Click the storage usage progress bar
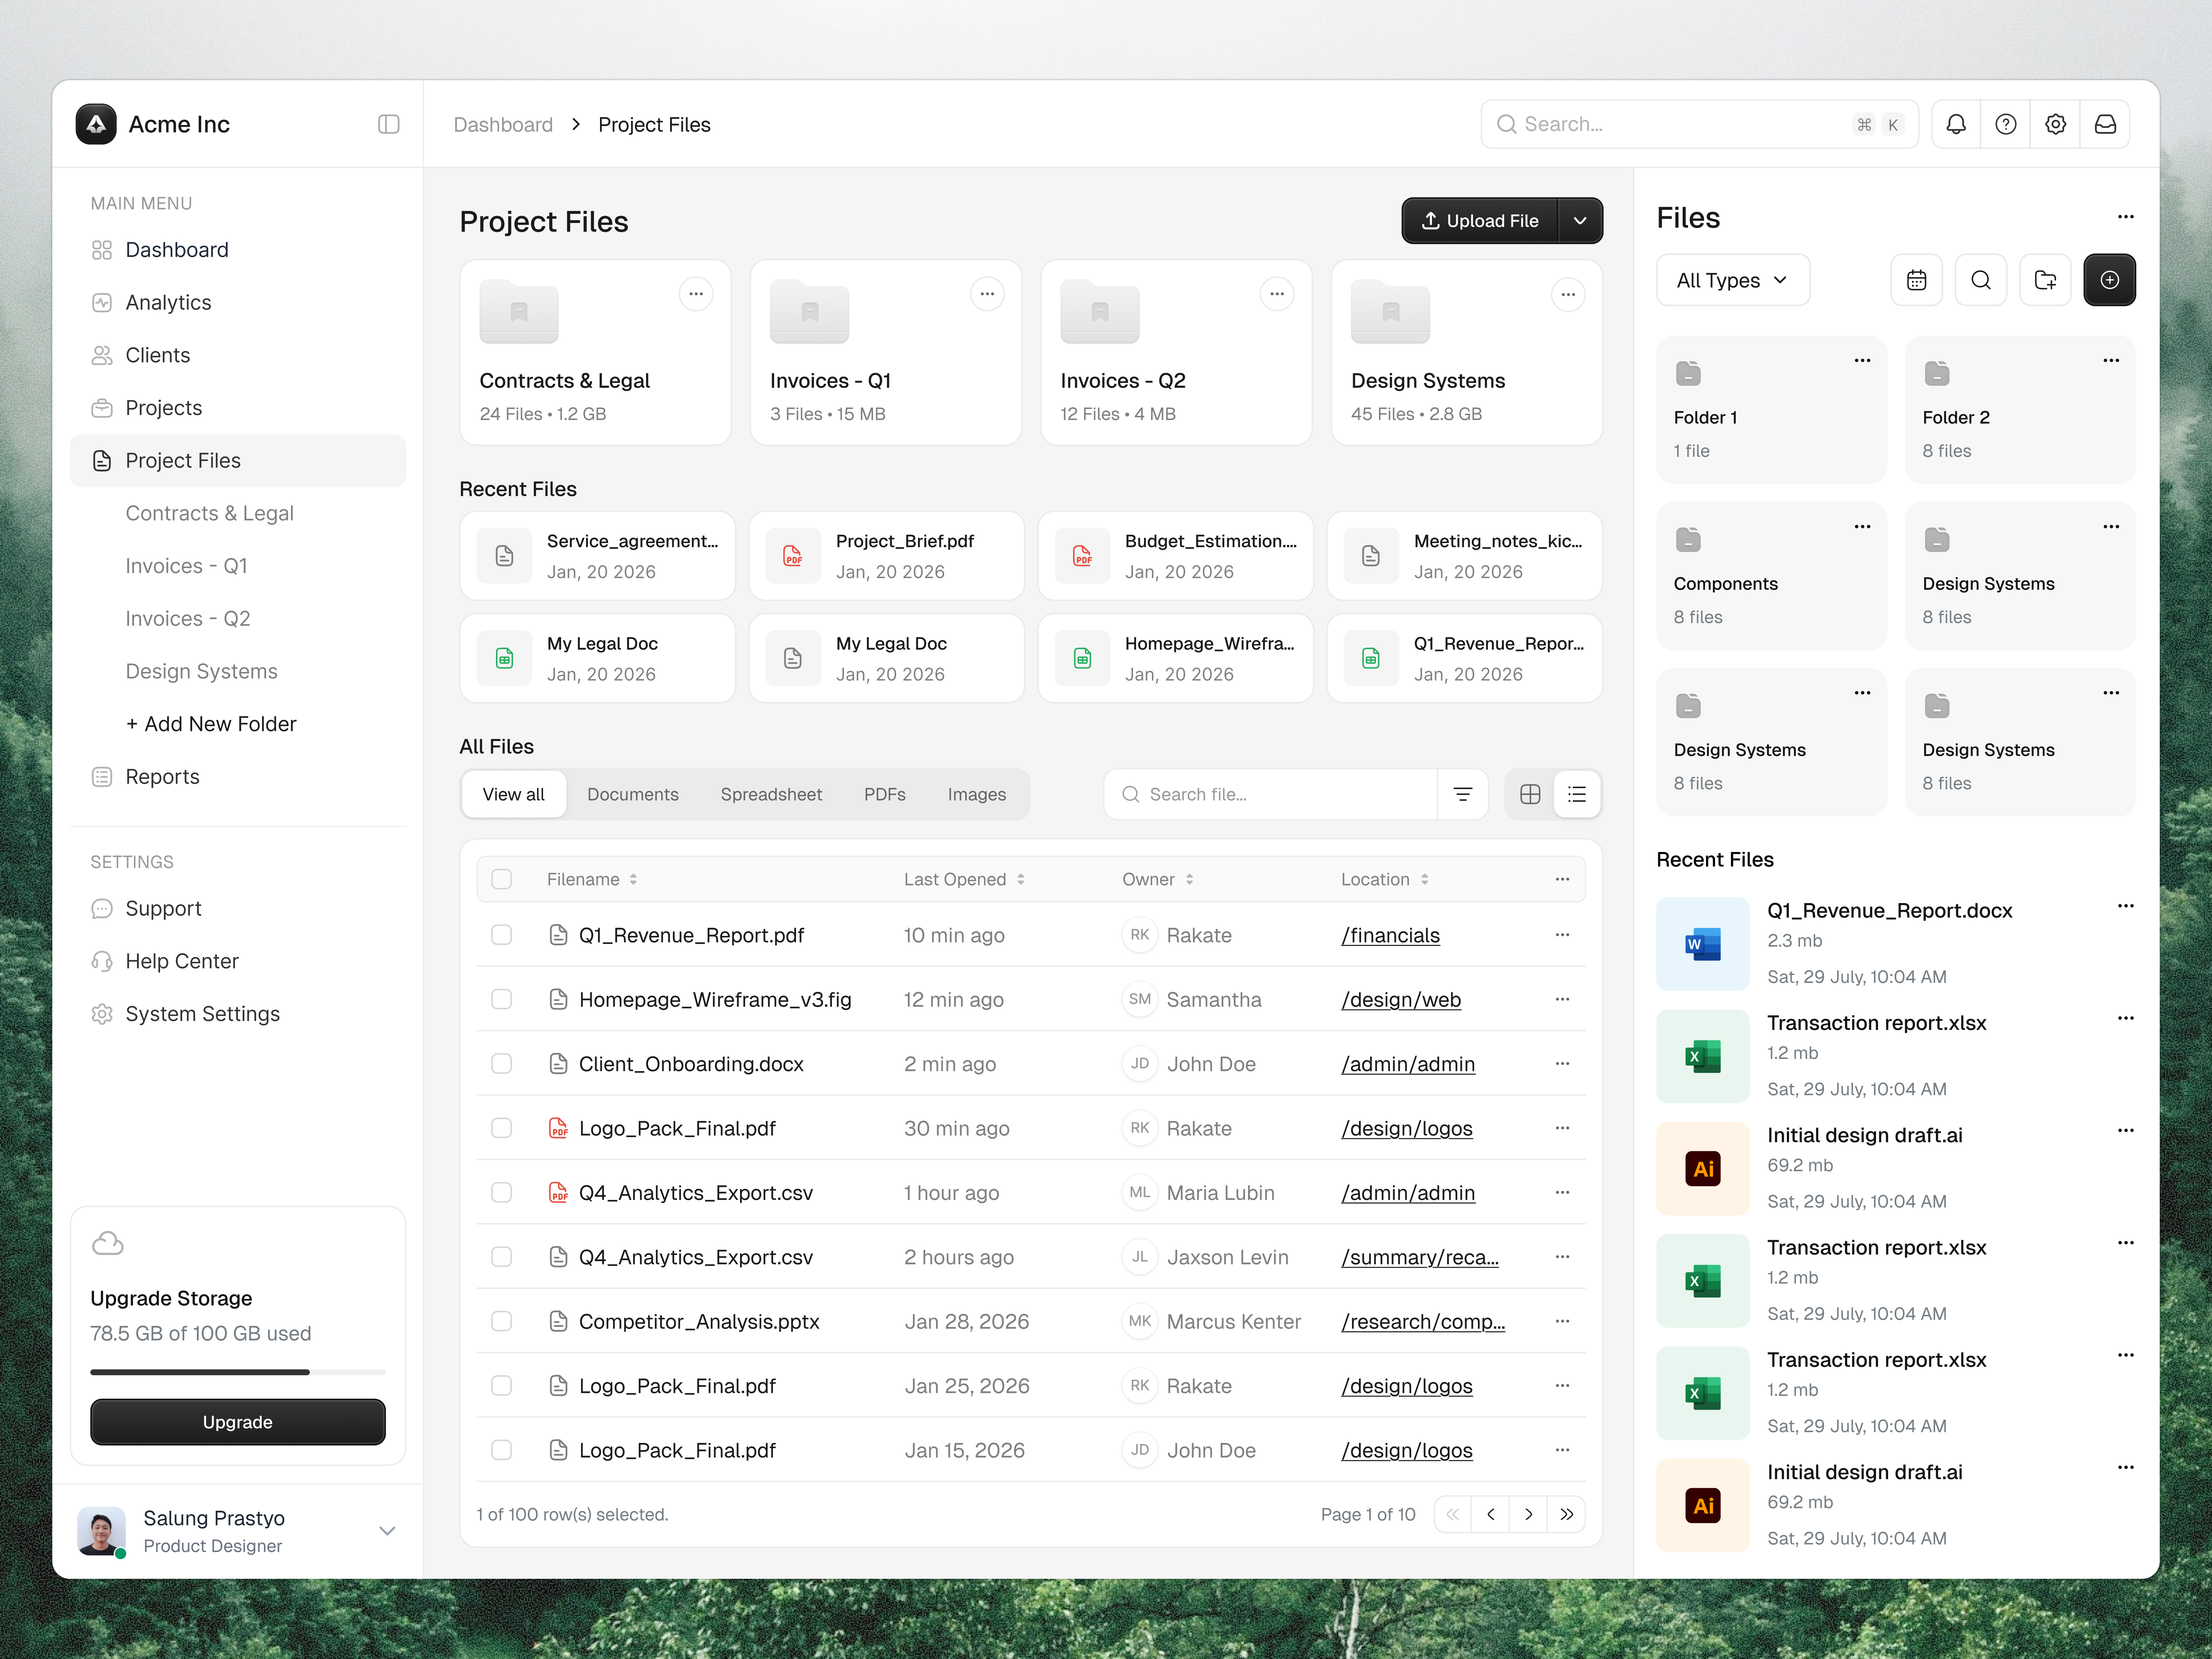2212x1659 pixels. point(238,1372)
